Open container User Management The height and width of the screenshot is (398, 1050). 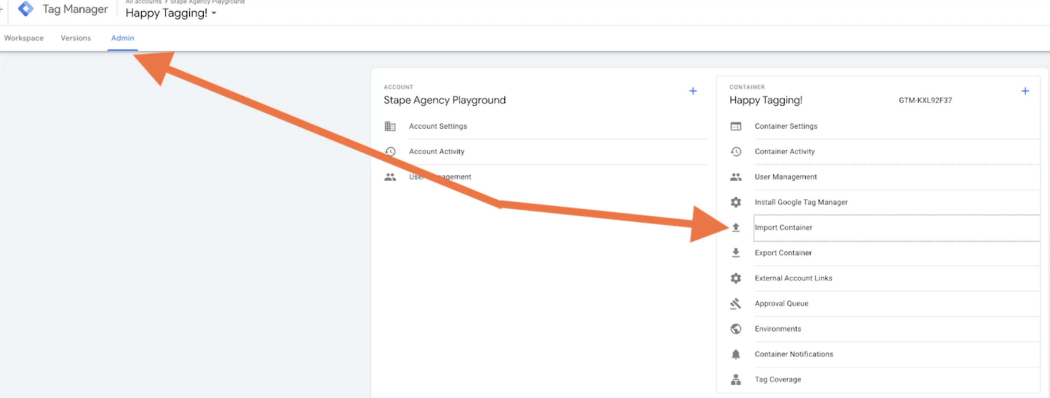tap(785, 177)
